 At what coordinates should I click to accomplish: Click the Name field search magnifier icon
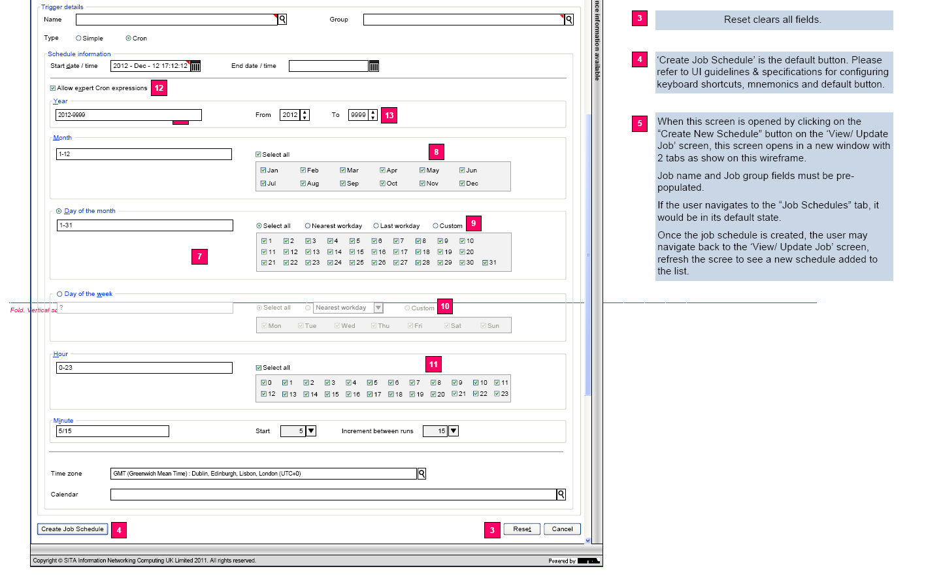tap(282, 19)
